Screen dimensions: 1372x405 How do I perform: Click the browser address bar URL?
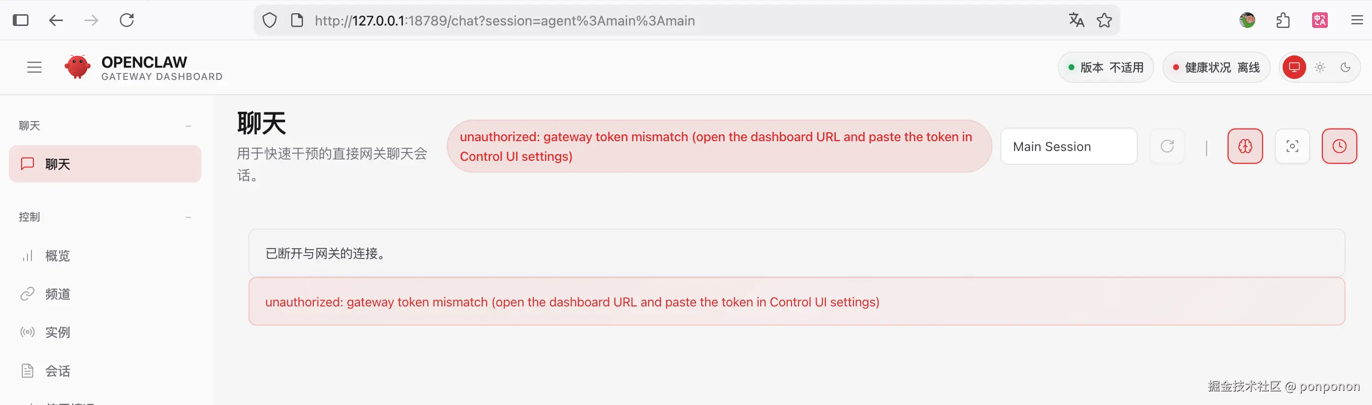tap(504, 21)
